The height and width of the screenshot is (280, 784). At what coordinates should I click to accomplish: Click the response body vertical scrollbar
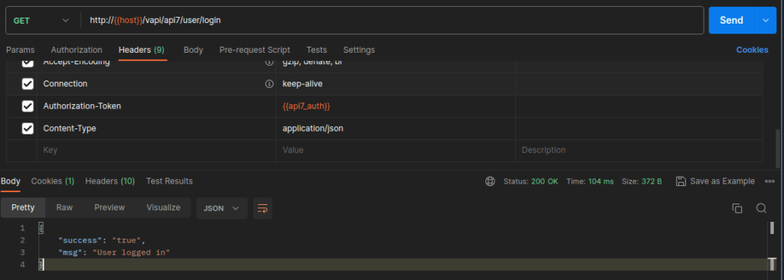[x=772, y=229]
